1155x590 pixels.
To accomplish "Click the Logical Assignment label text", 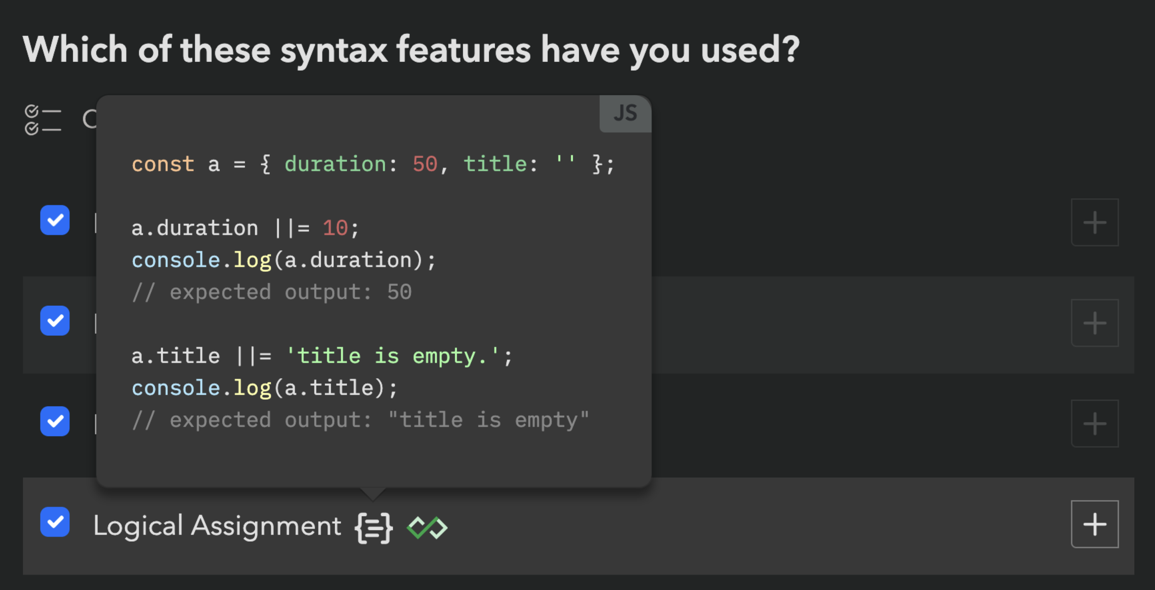I will [x=217, y=526].
